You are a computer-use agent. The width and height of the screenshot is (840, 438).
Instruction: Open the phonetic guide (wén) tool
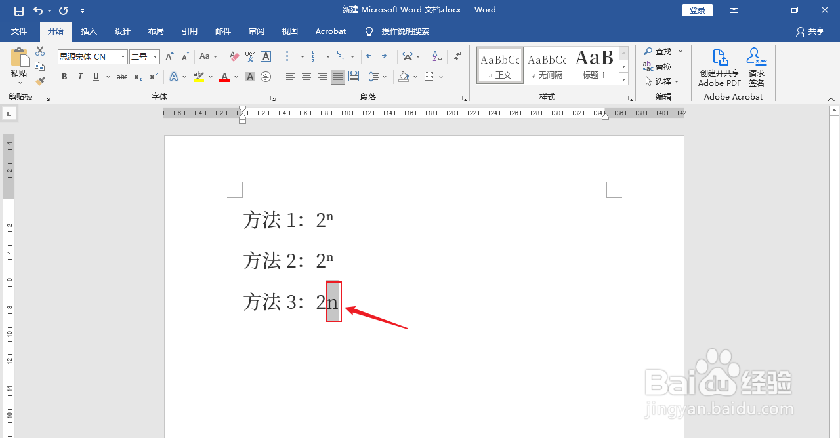(250, 57)
